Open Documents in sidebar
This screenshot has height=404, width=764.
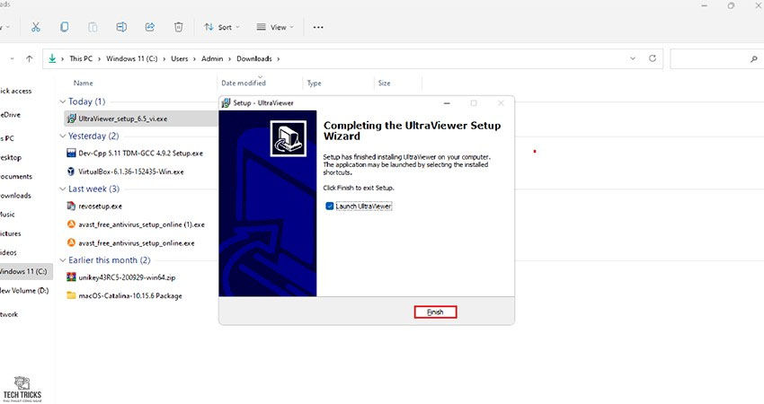tap(16, 177)
